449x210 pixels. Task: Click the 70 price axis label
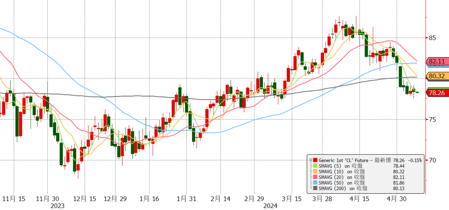tap(433, 160)
